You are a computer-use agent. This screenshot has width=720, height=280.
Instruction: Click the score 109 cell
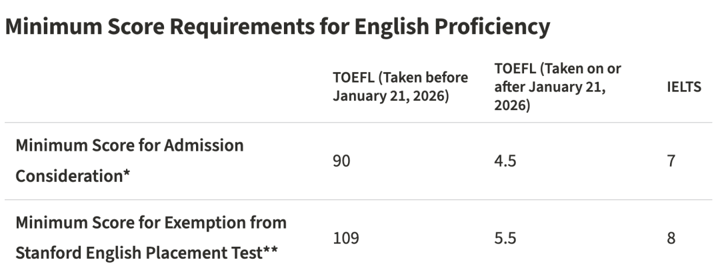(346, 238)
